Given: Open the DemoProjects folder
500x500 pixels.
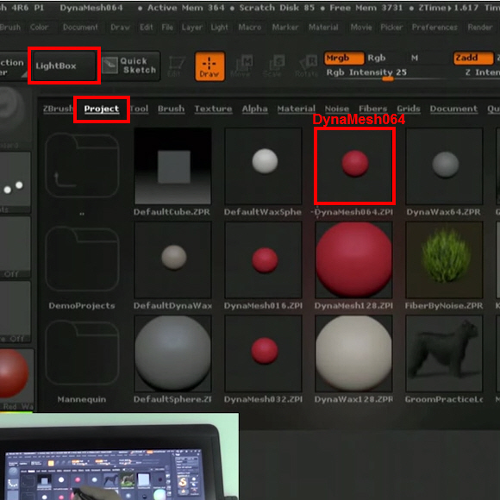Looking at the screenshot, I should coord(82,259).
